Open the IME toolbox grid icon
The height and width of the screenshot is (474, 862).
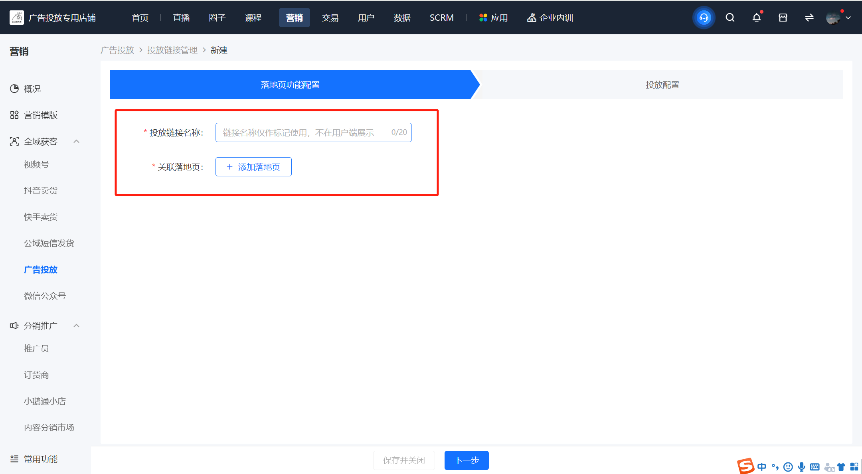[x=854, y=467]
